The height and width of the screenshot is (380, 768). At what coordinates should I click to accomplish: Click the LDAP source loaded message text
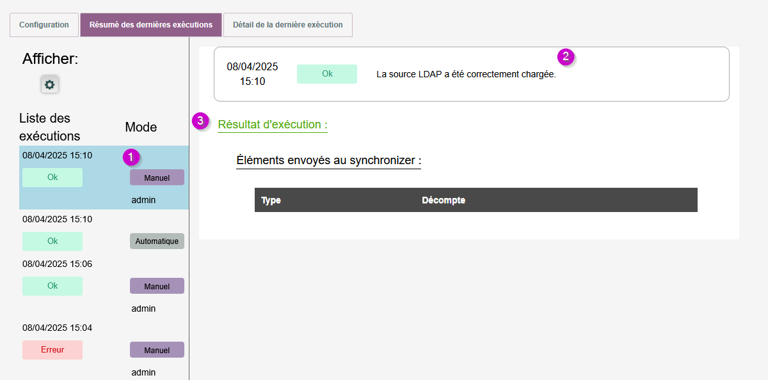click(466, 75)
